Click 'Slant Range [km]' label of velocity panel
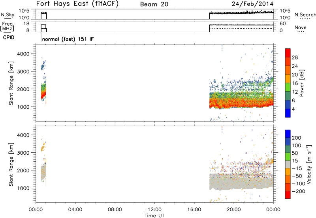This screenshot has height=218, width=316. (11, 164)
